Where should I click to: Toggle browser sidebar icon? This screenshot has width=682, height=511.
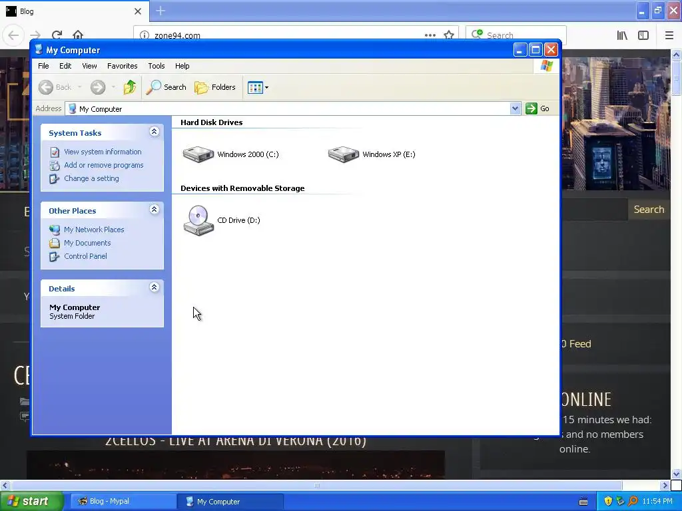click(x=643, y=35)
